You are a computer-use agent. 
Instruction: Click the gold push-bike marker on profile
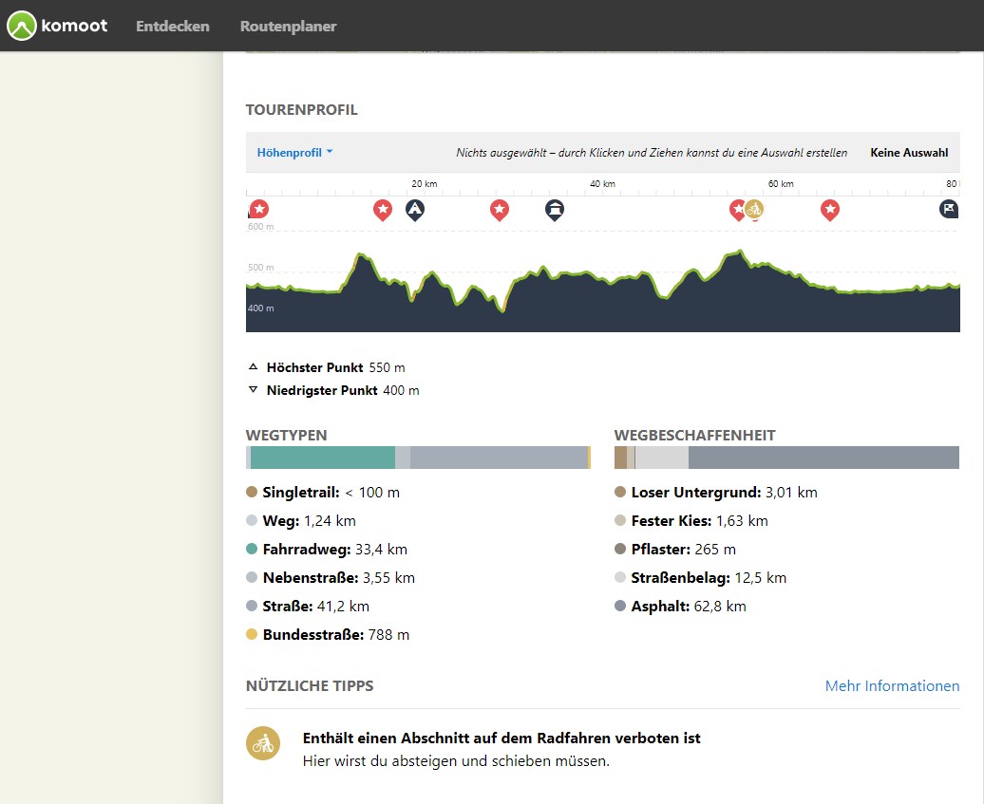[754, 209]
